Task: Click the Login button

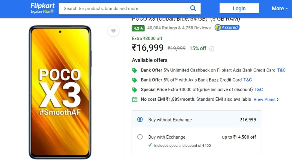Action: tap(239, 8)
